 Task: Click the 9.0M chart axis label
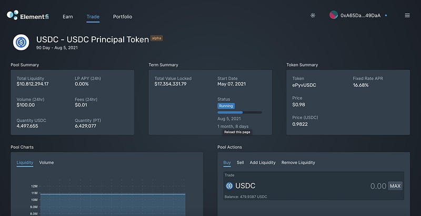coord(34,207)
